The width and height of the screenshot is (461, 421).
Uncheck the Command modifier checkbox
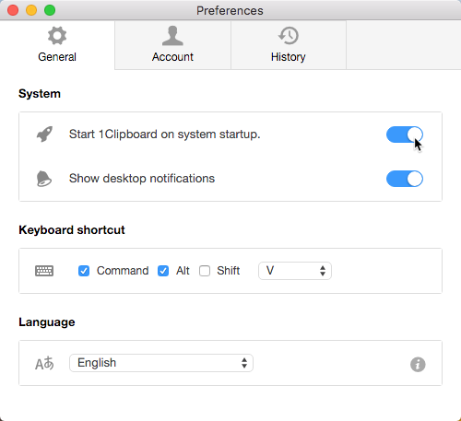tap(84, 271)
